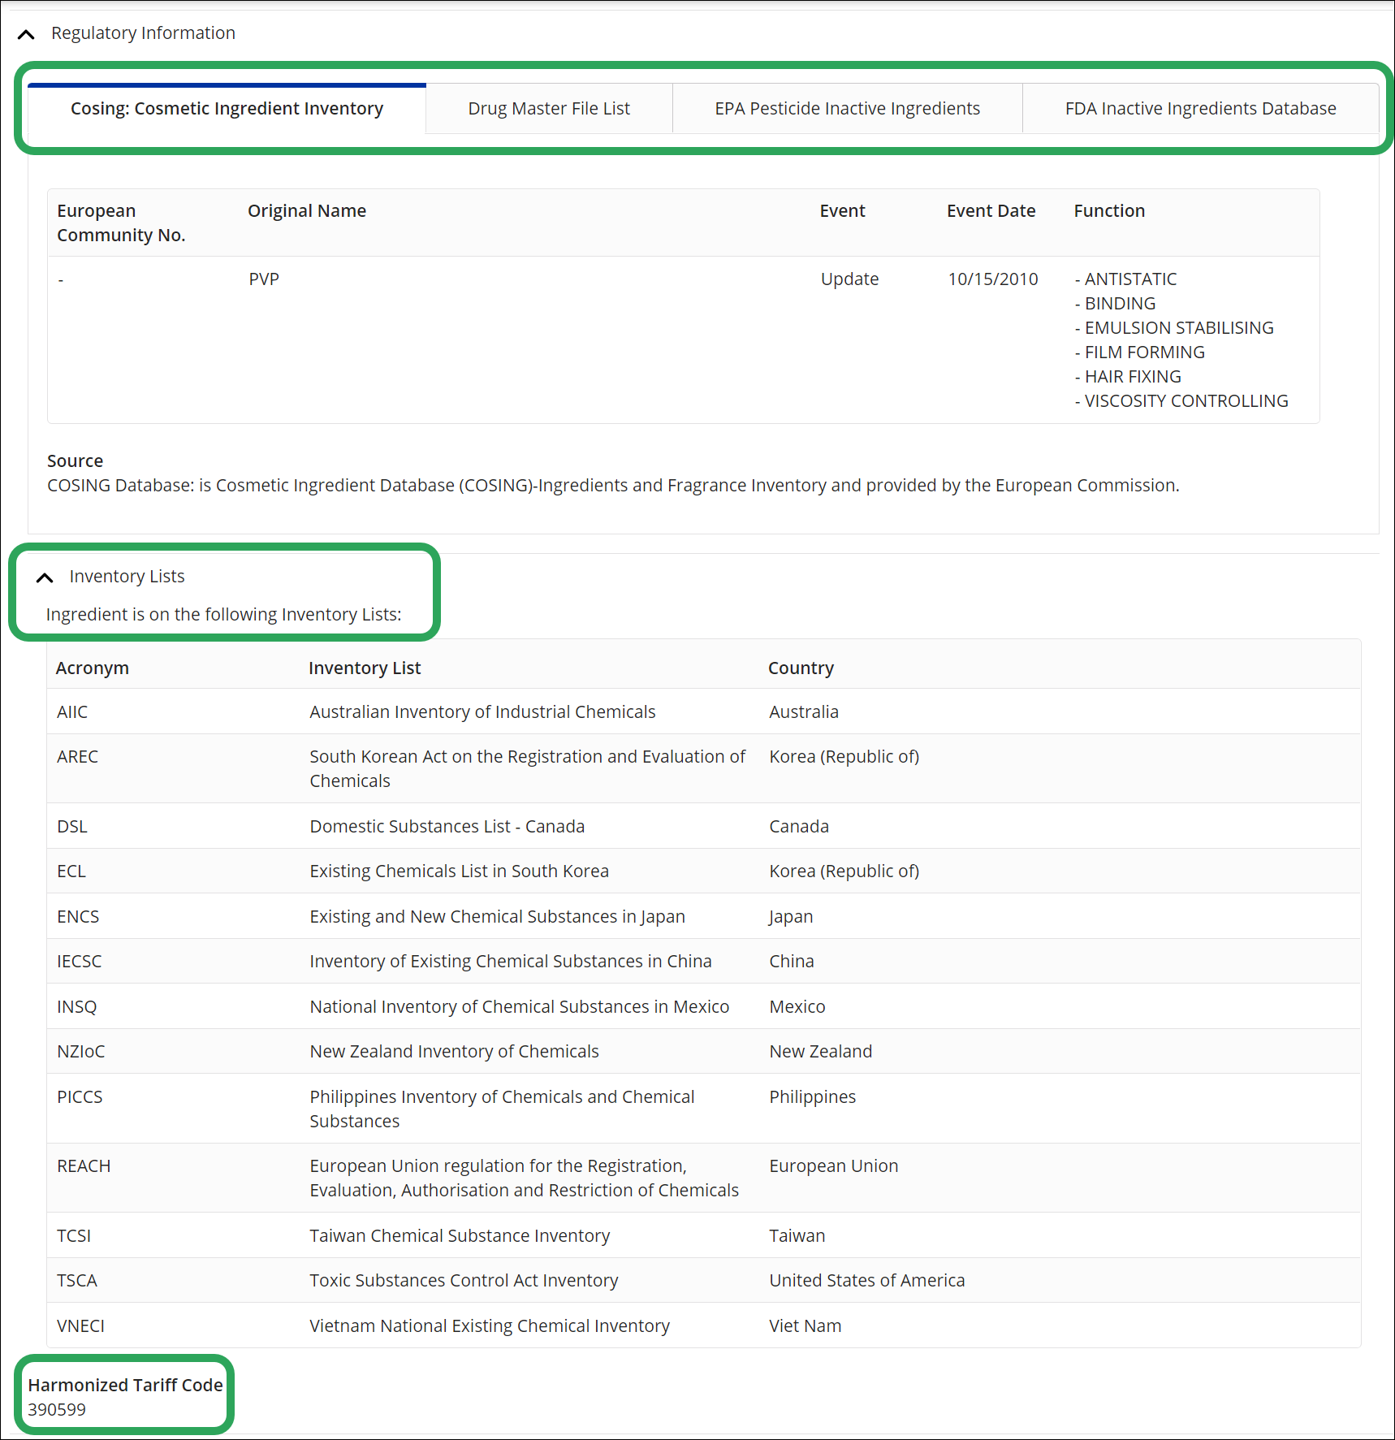Viewport: 1395px width, 1440px height.
Task: Select the DSL acronym cell
Action: (71, 826)
